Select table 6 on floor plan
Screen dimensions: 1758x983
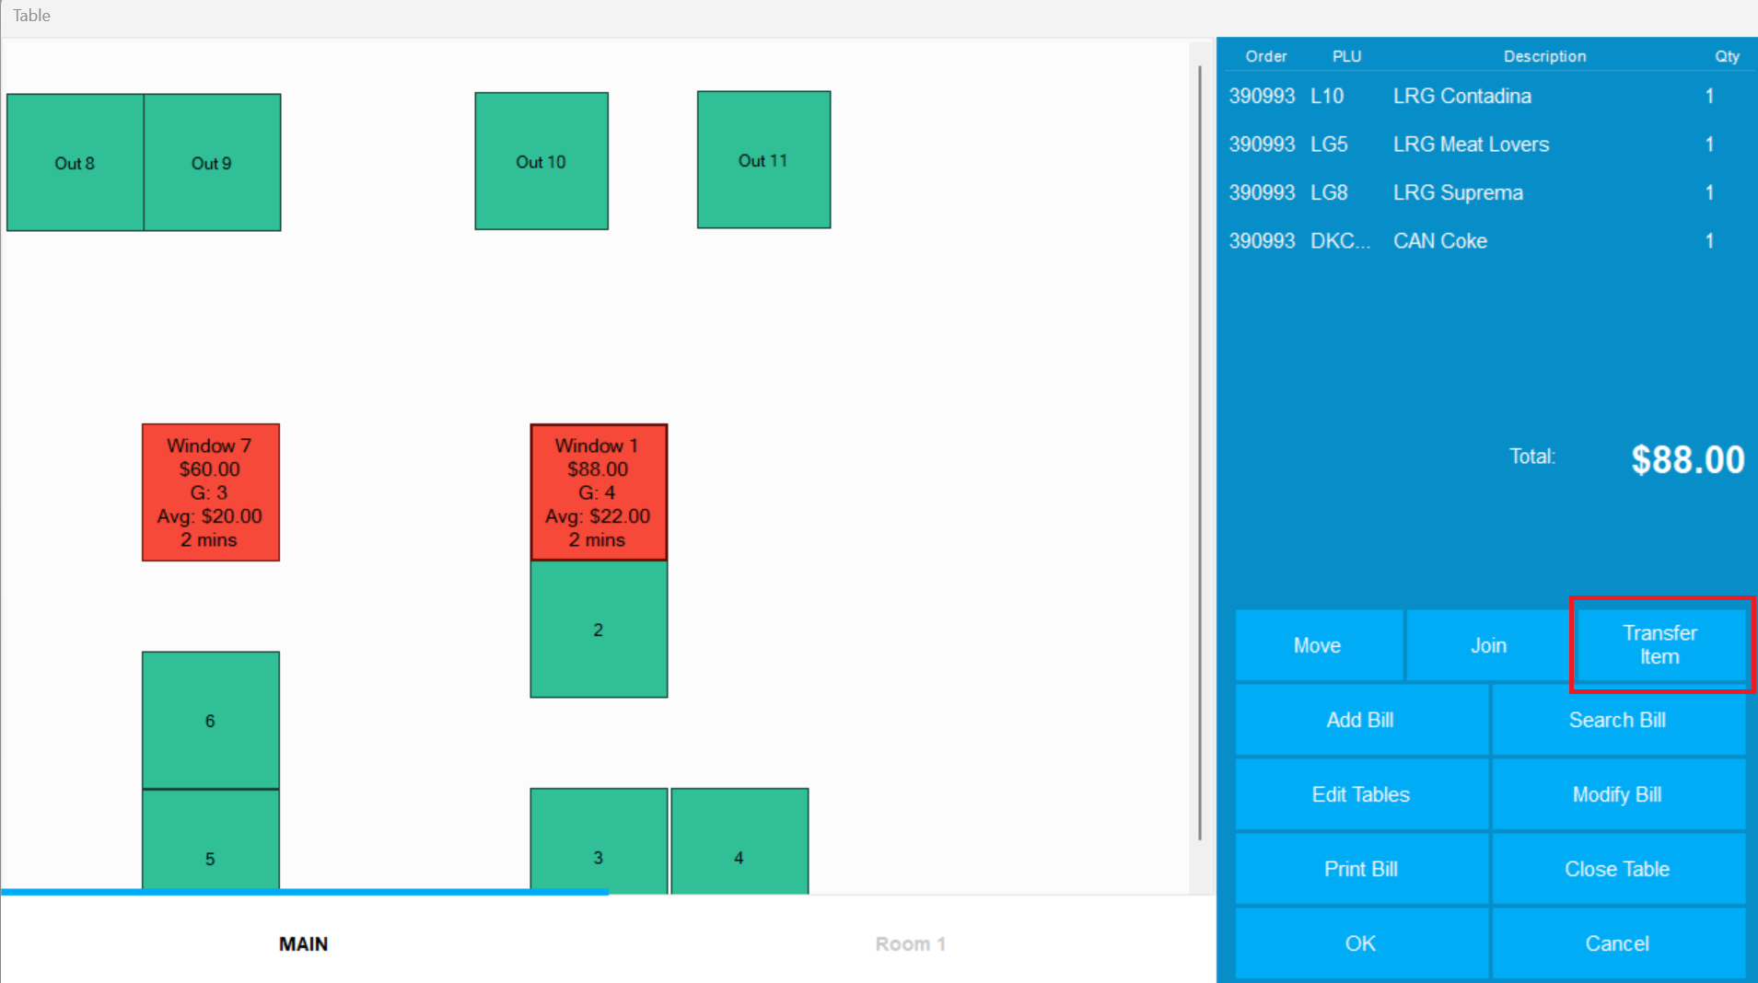point(210,720)
